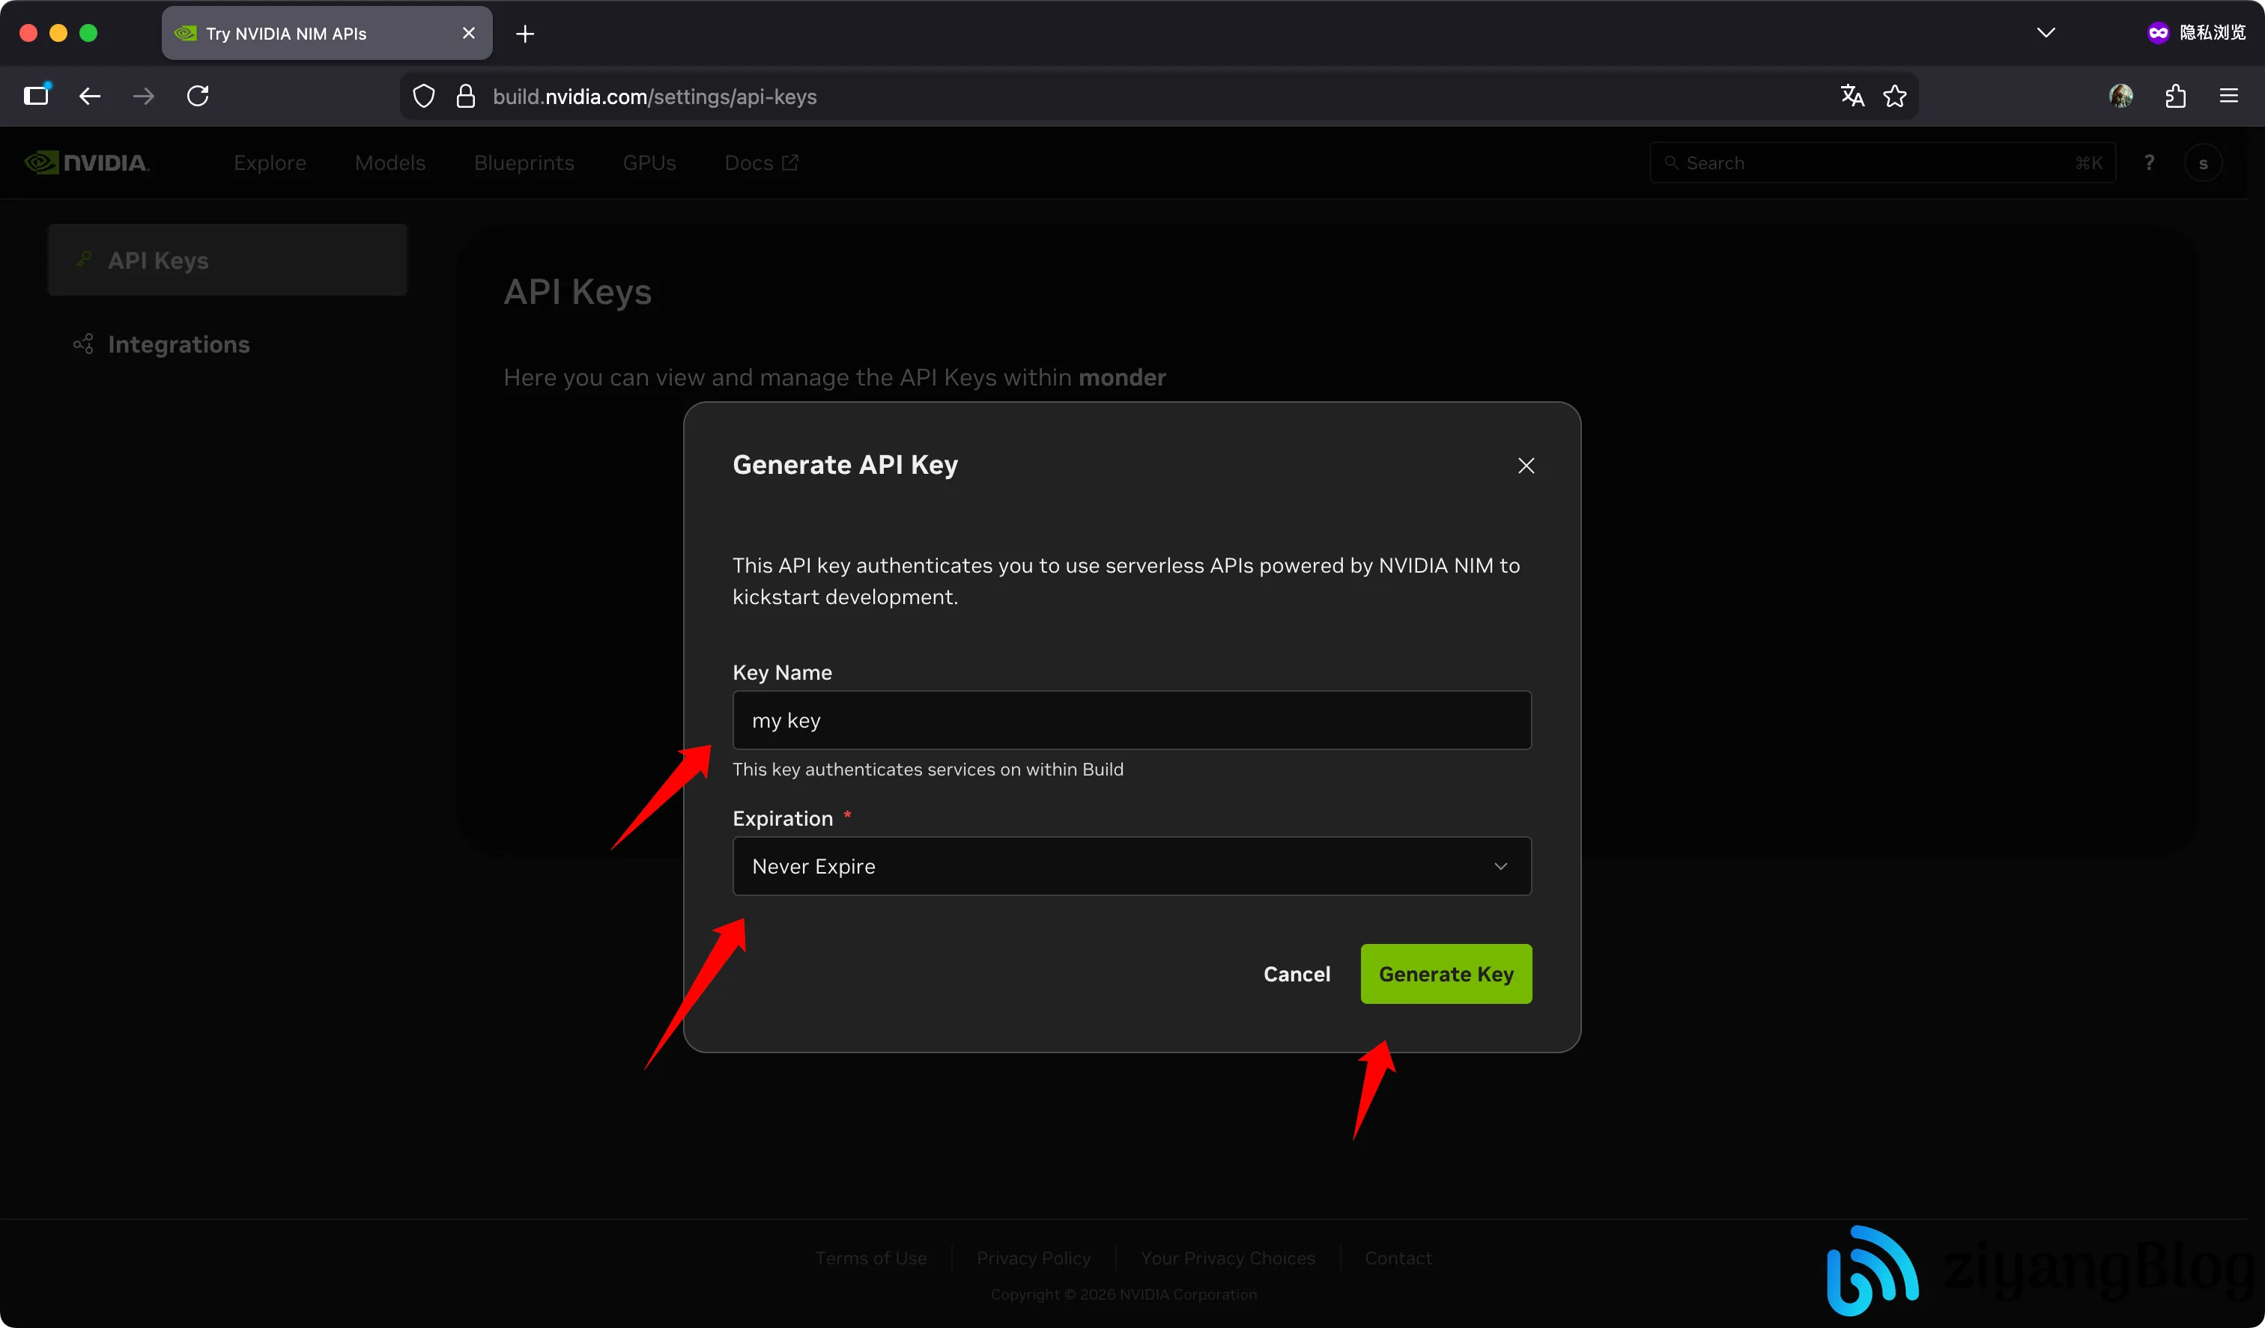The image size is (2265, 1328).
Task: Open the Never Expire expiration dropdown
Action: pos(1131,866)
